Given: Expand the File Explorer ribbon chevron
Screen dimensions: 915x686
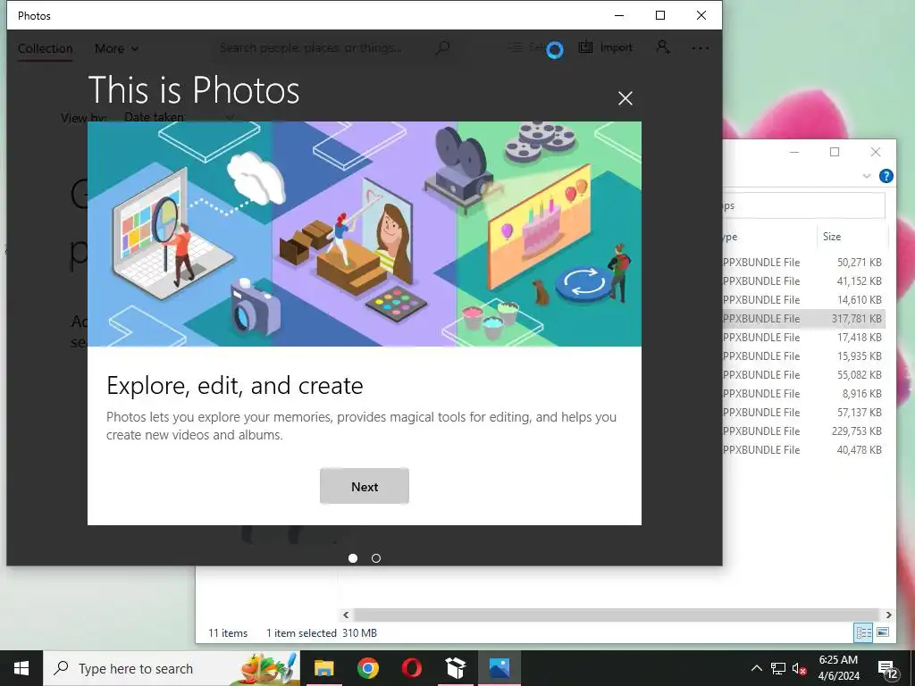Looking at the screenshot, I should click(x=867, y=176).
